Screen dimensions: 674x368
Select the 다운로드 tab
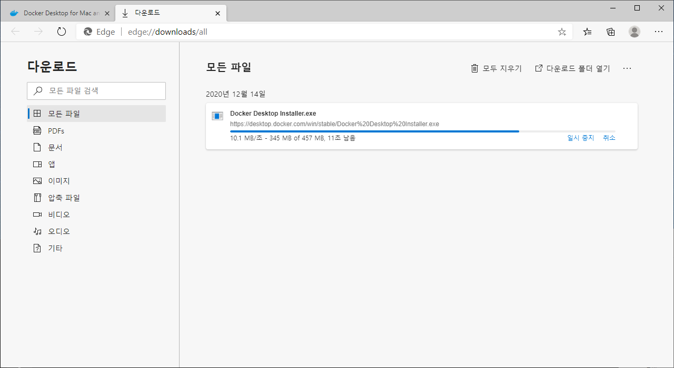click(x=171, y=13)
